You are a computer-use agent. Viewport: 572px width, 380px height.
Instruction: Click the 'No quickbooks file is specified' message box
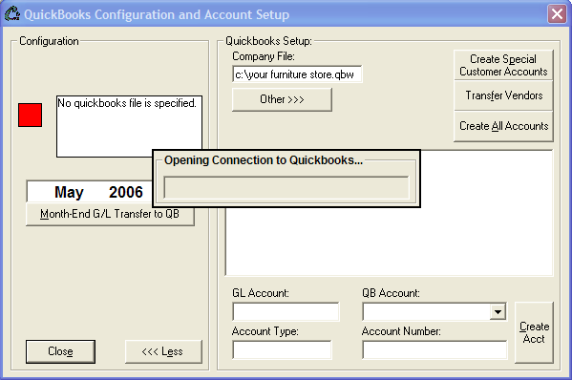[x=129, y=126]
